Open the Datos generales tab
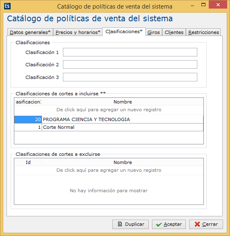 click(30, 32)
